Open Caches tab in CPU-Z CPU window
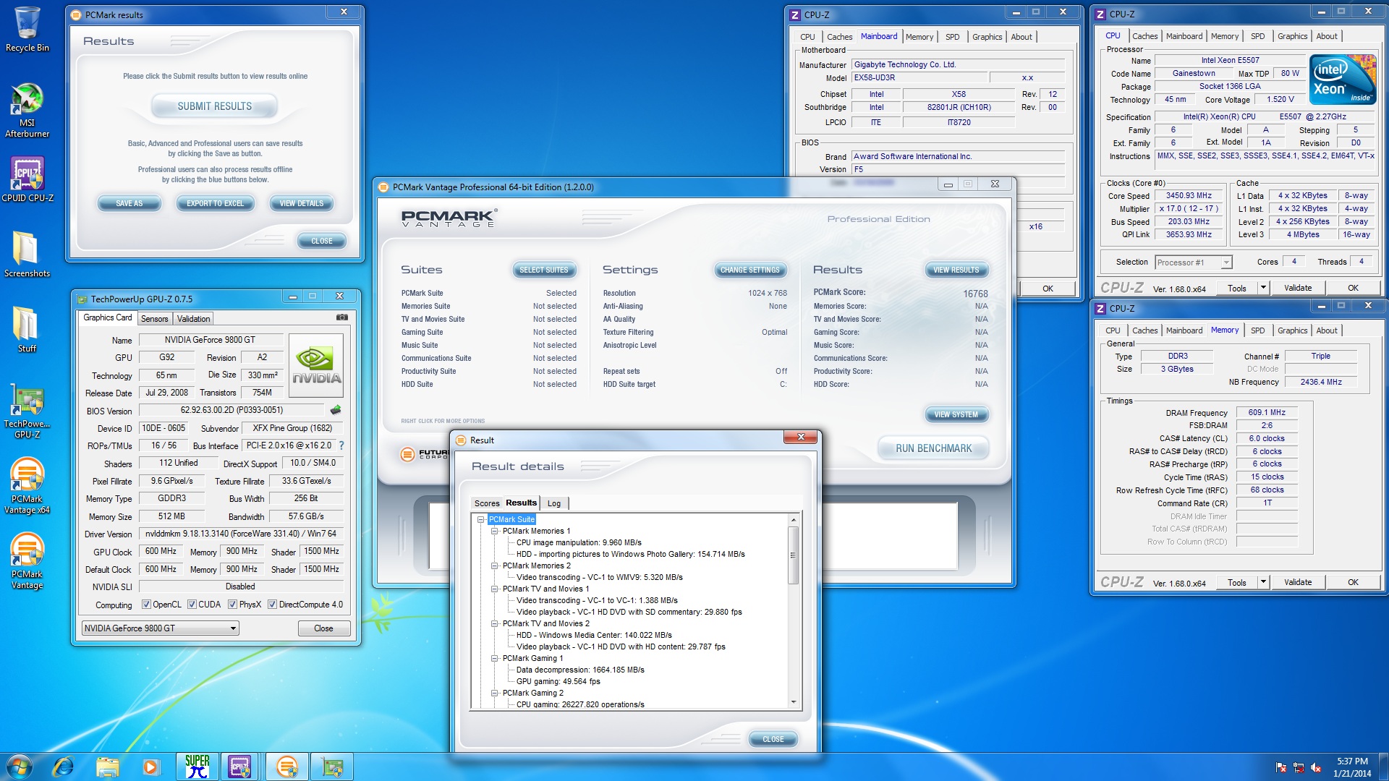This screenshot has width=1389, height=781. 1144,36
